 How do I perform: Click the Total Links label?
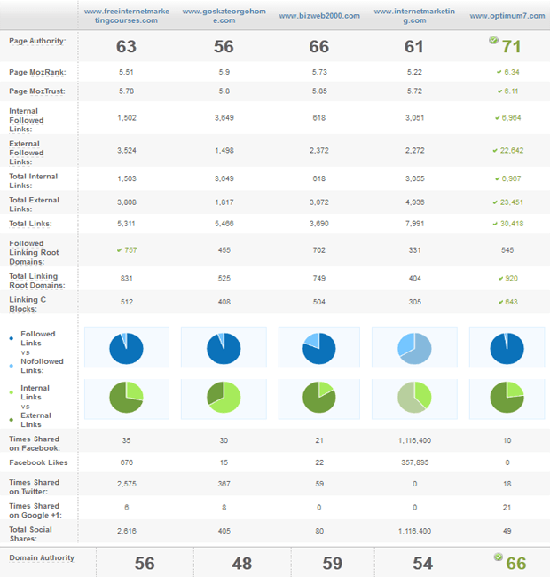(x=30, y=224)
